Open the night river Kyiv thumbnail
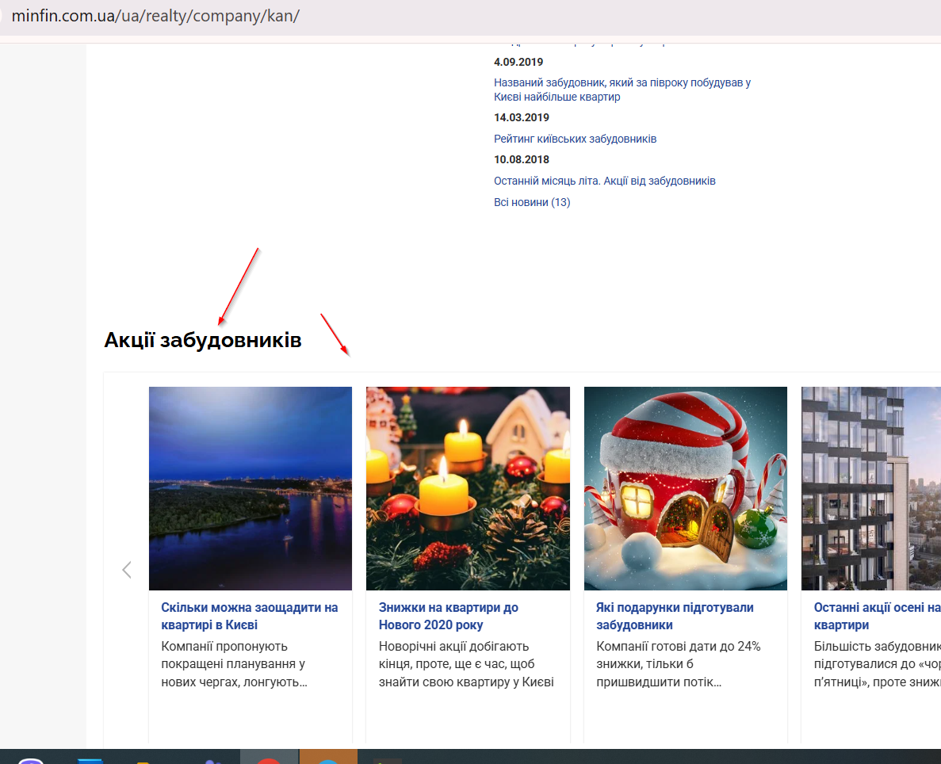 tap(251, 488)
